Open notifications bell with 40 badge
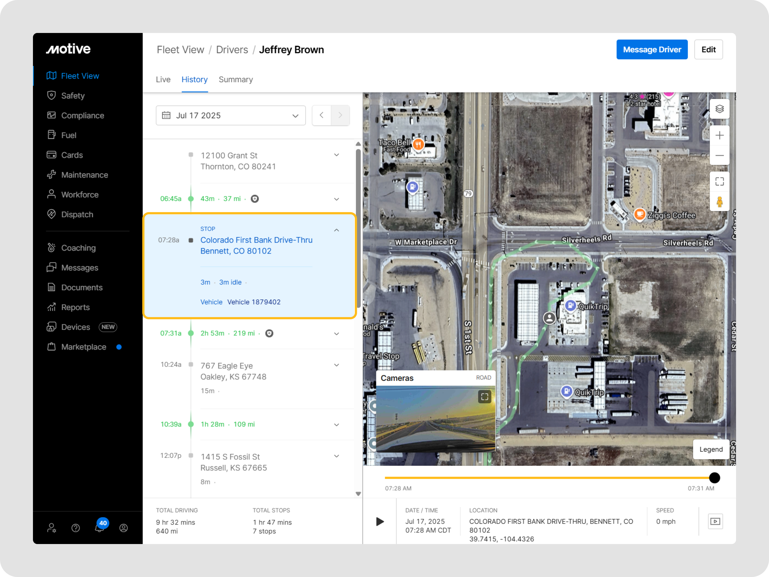The width and height of the screenshot is (769, 577). tap(100, 528)
